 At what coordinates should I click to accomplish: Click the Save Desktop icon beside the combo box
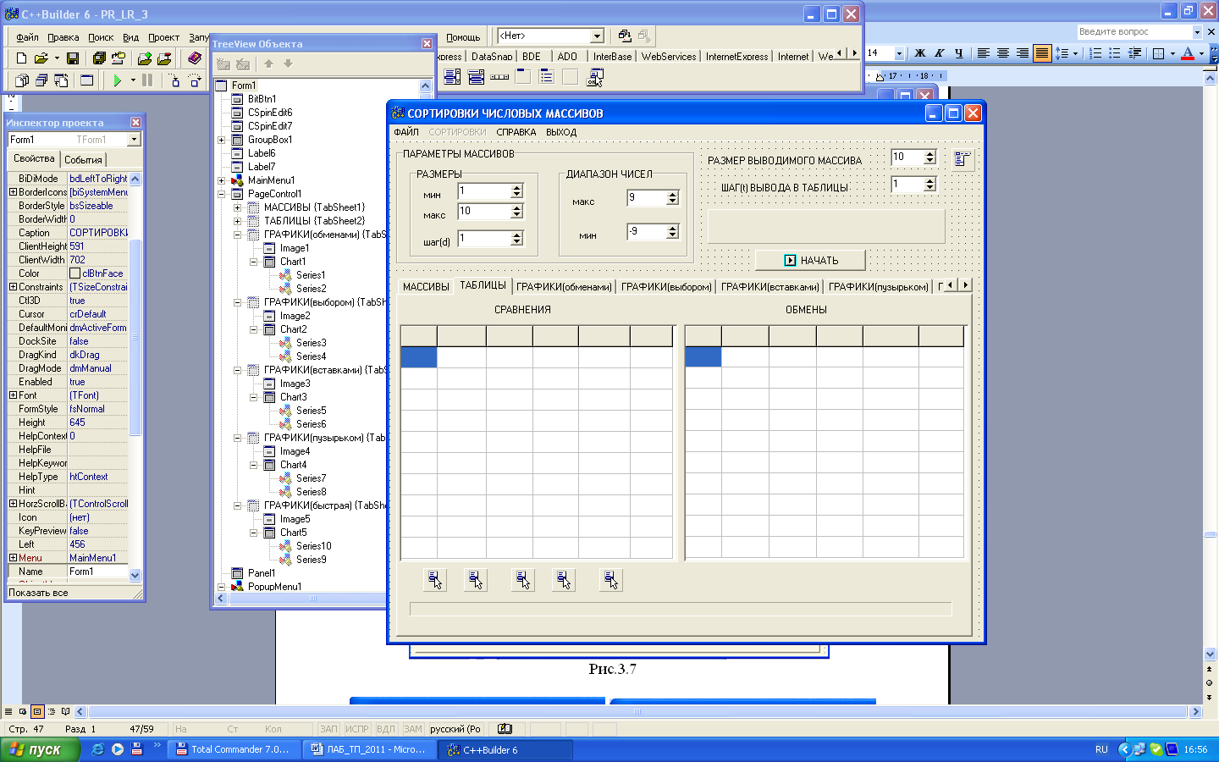tap(625, 36)
